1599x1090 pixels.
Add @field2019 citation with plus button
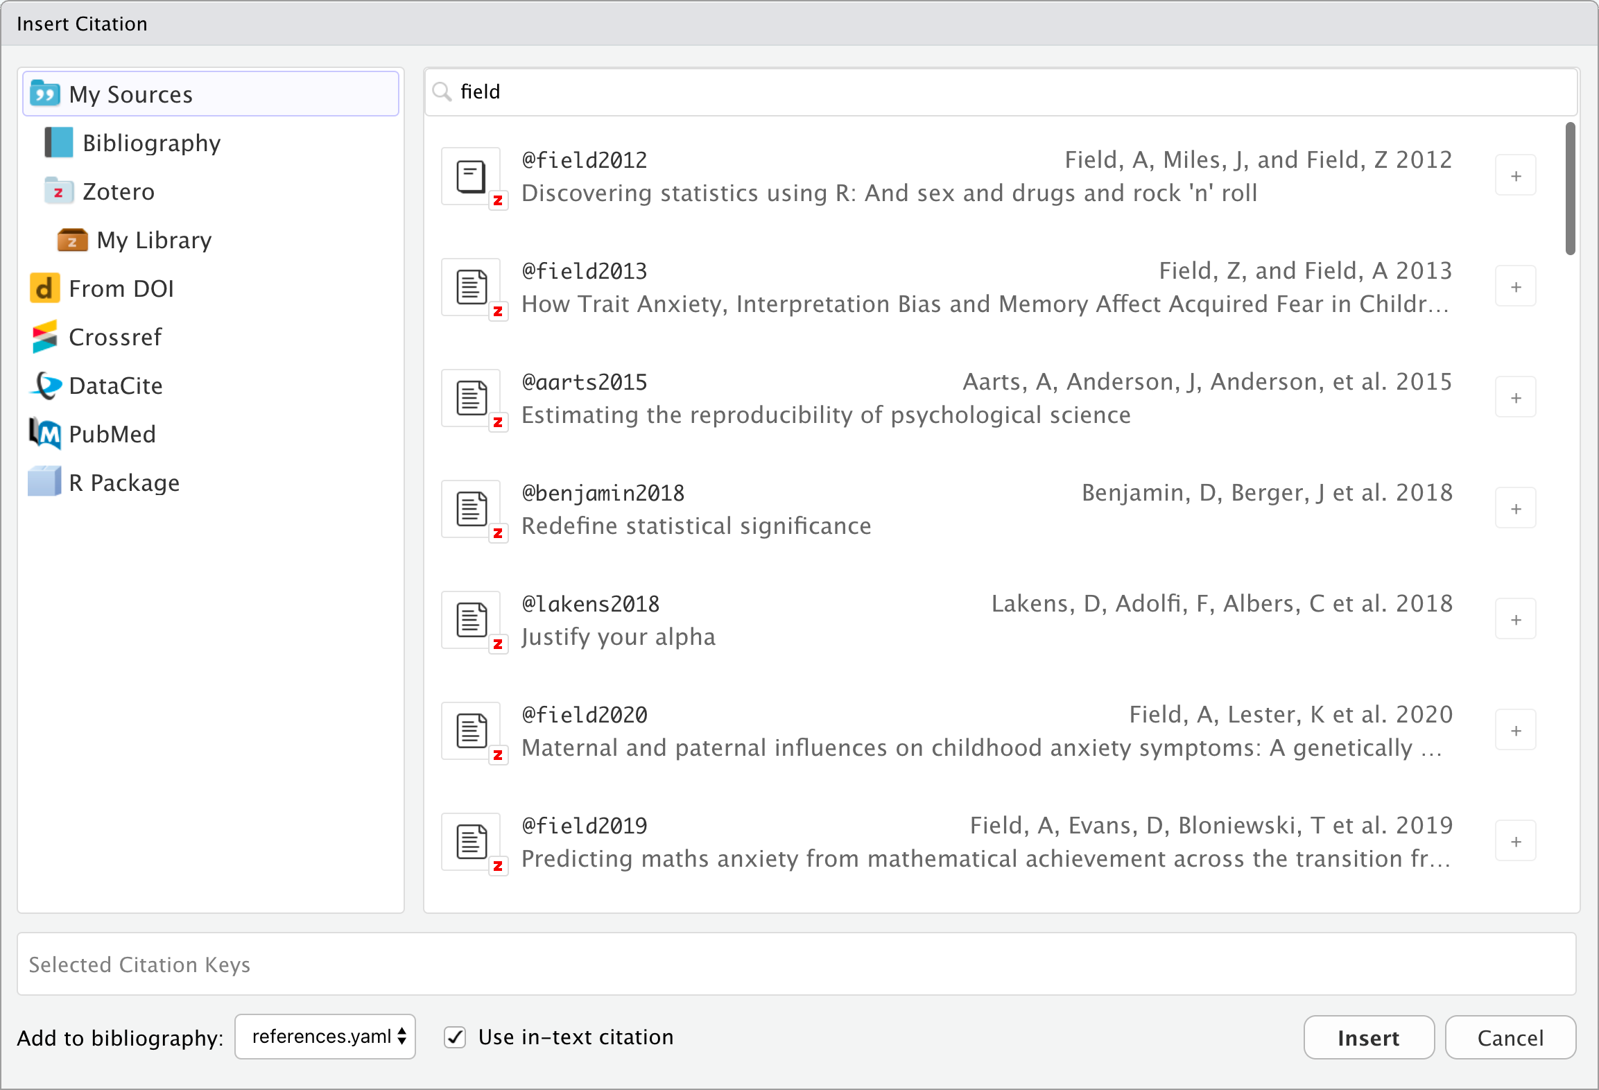point(1516,842)
